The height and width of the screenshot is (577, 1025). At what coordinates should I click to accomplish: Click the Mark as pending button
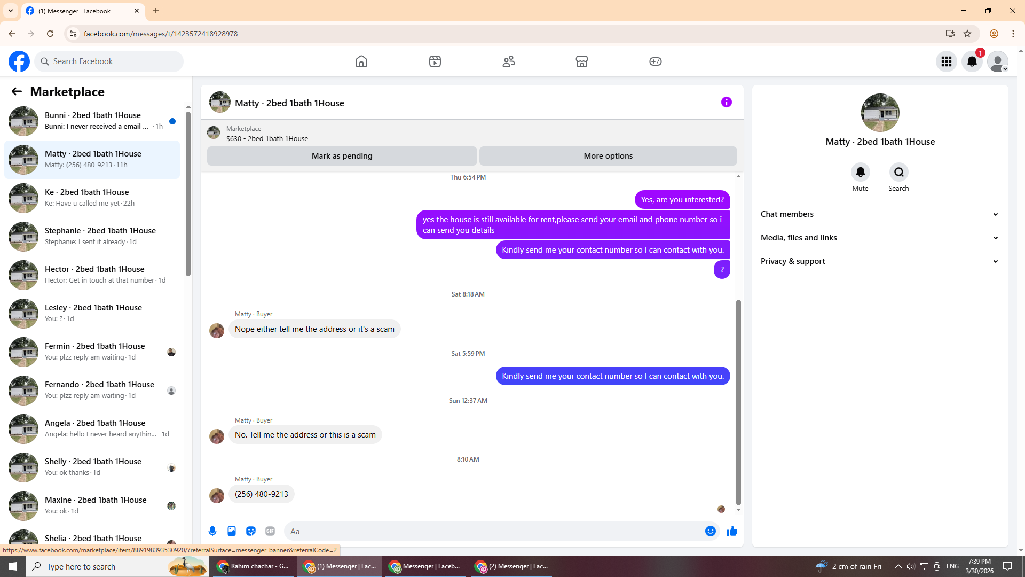click(342, 156)
